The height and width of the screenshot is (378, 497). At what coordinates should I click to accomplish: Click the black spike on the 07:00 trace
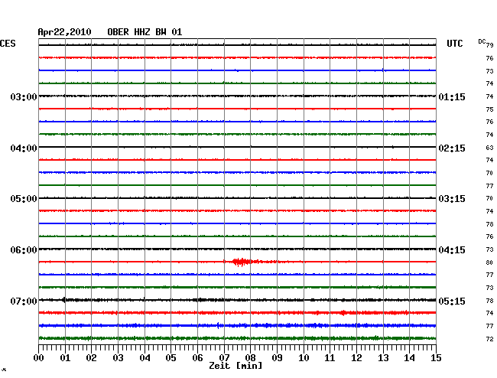64,300
